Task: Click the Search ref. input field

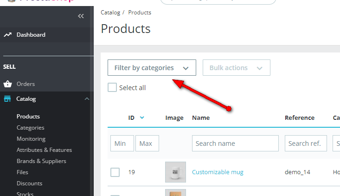Action: point(306,144)
